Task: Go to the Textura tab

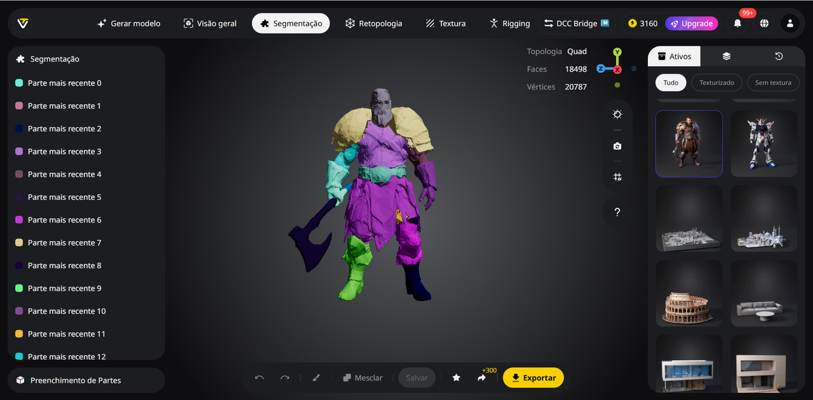Action: click(445, 23)
